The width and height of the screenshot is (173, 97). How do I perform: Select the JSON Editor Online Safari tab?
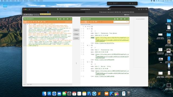(117, 12)
